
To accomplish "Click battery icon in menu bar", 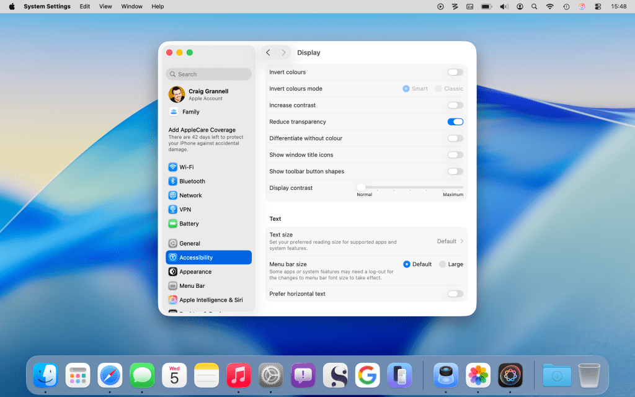I will coord(486,6).
